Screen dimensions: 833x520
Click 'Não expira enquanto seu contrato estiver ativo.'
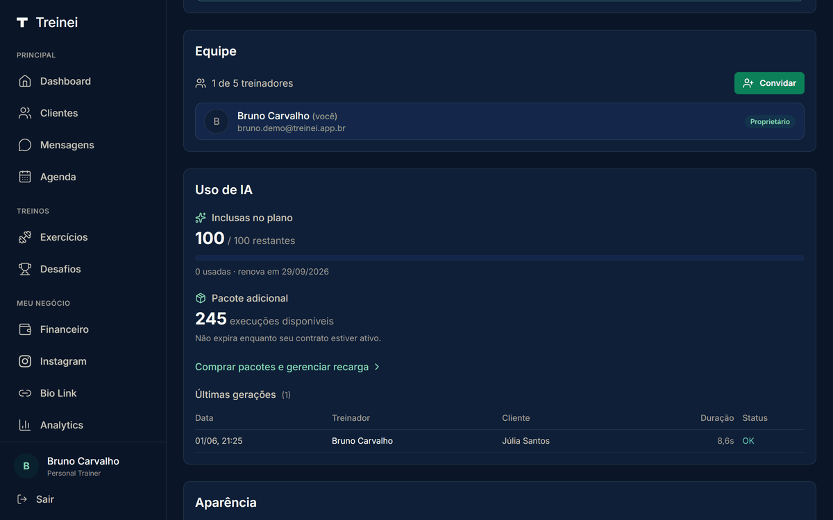coord(288,338)
